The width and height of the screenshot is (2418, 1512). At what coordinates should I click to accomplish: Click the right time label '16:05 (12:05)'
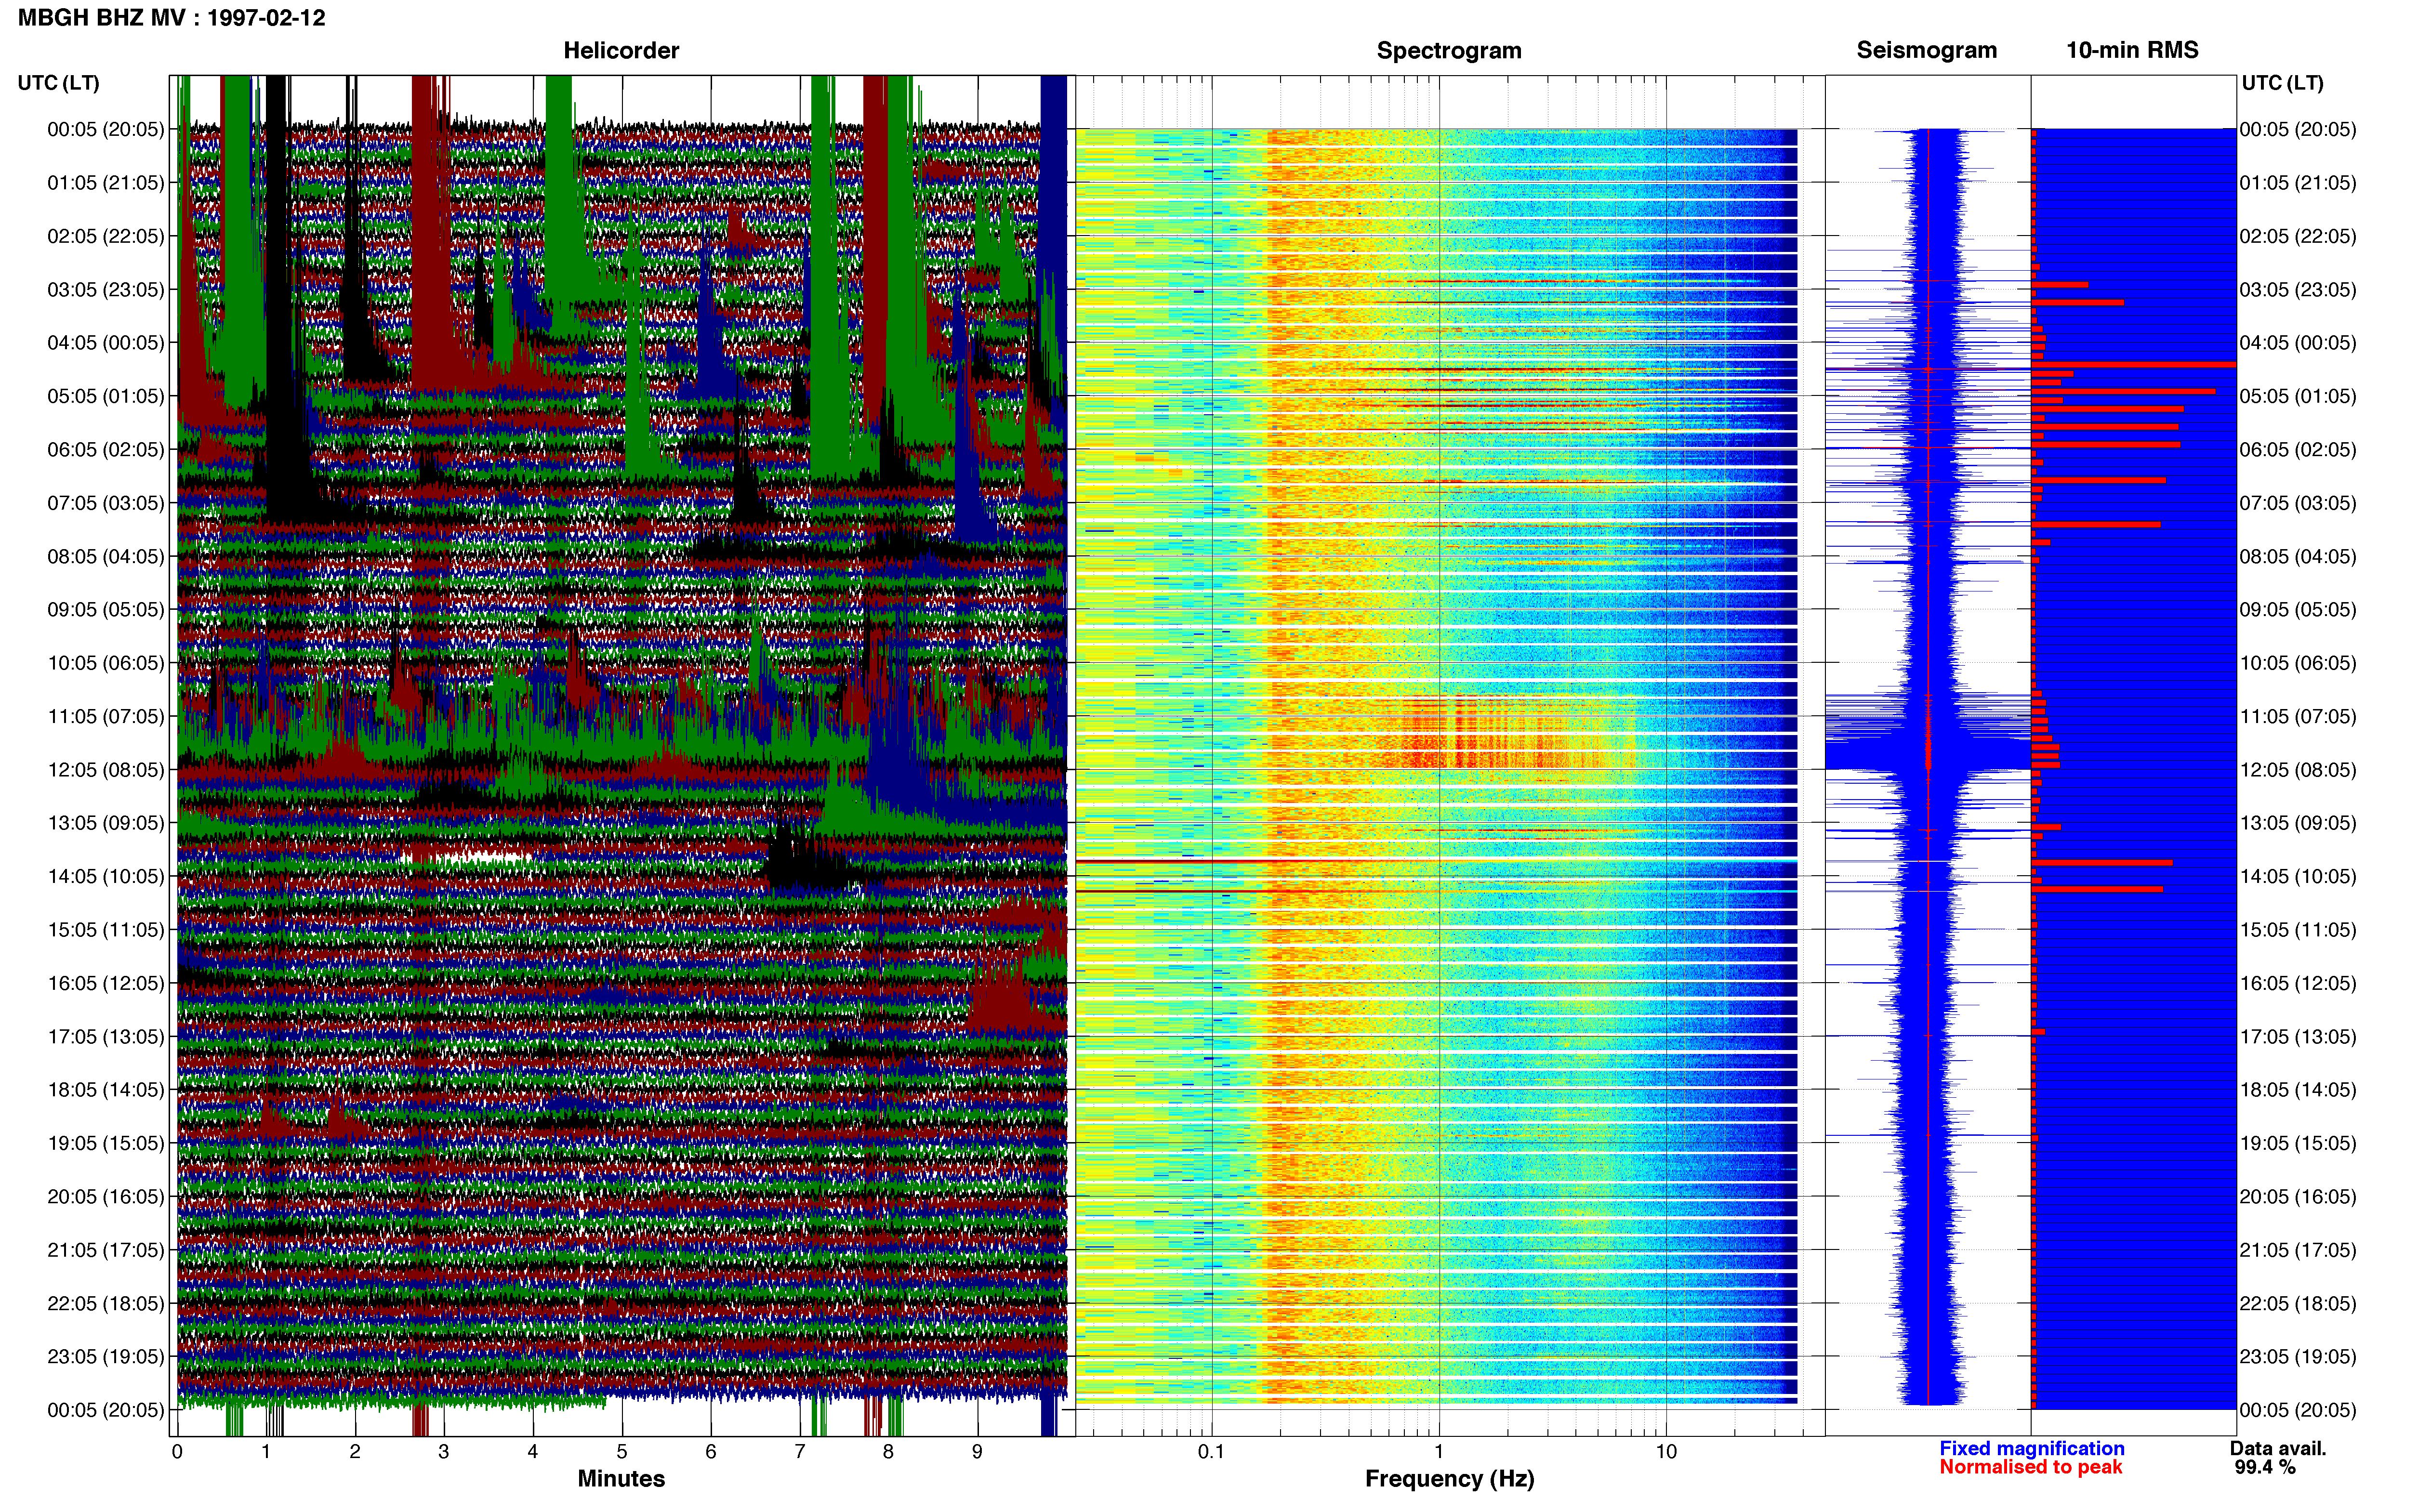point(2298,983)
